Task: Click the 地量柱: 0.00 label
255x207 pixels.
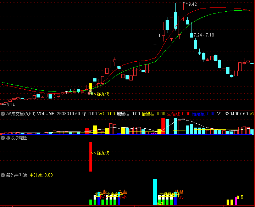Action: (x=128, y=114)
